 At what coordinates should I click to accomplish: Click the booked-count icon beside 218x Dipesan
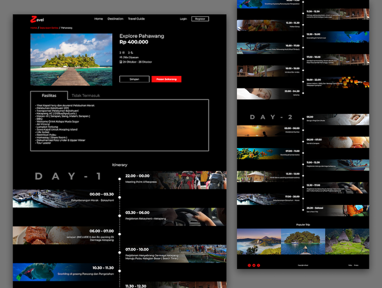pyautogui.click(x=121, y=58)
